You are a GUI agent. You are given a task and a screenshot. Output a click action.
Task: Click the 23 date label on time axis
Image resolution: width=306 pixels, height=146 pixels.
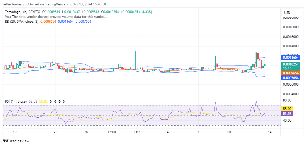pyautogui.click(x=56, y=132)
